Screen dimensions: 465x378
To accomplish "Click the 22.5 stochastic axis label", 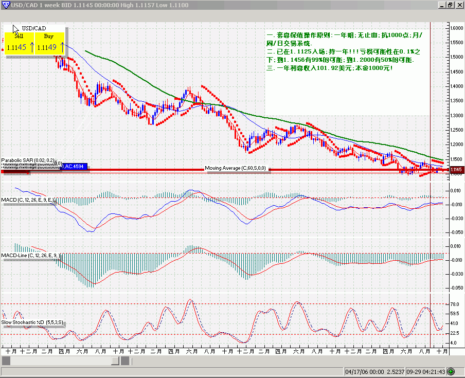I will point(455,333).
